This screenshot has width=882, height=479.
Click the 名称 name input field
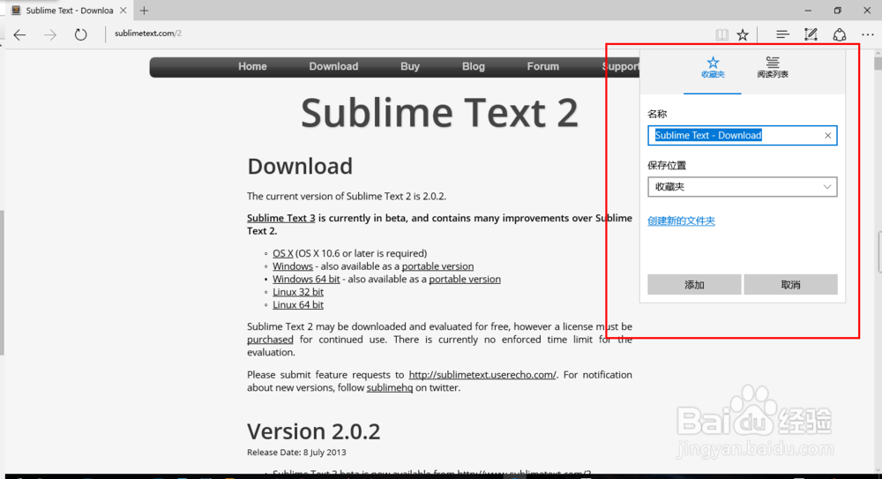[x=742, y=136]
